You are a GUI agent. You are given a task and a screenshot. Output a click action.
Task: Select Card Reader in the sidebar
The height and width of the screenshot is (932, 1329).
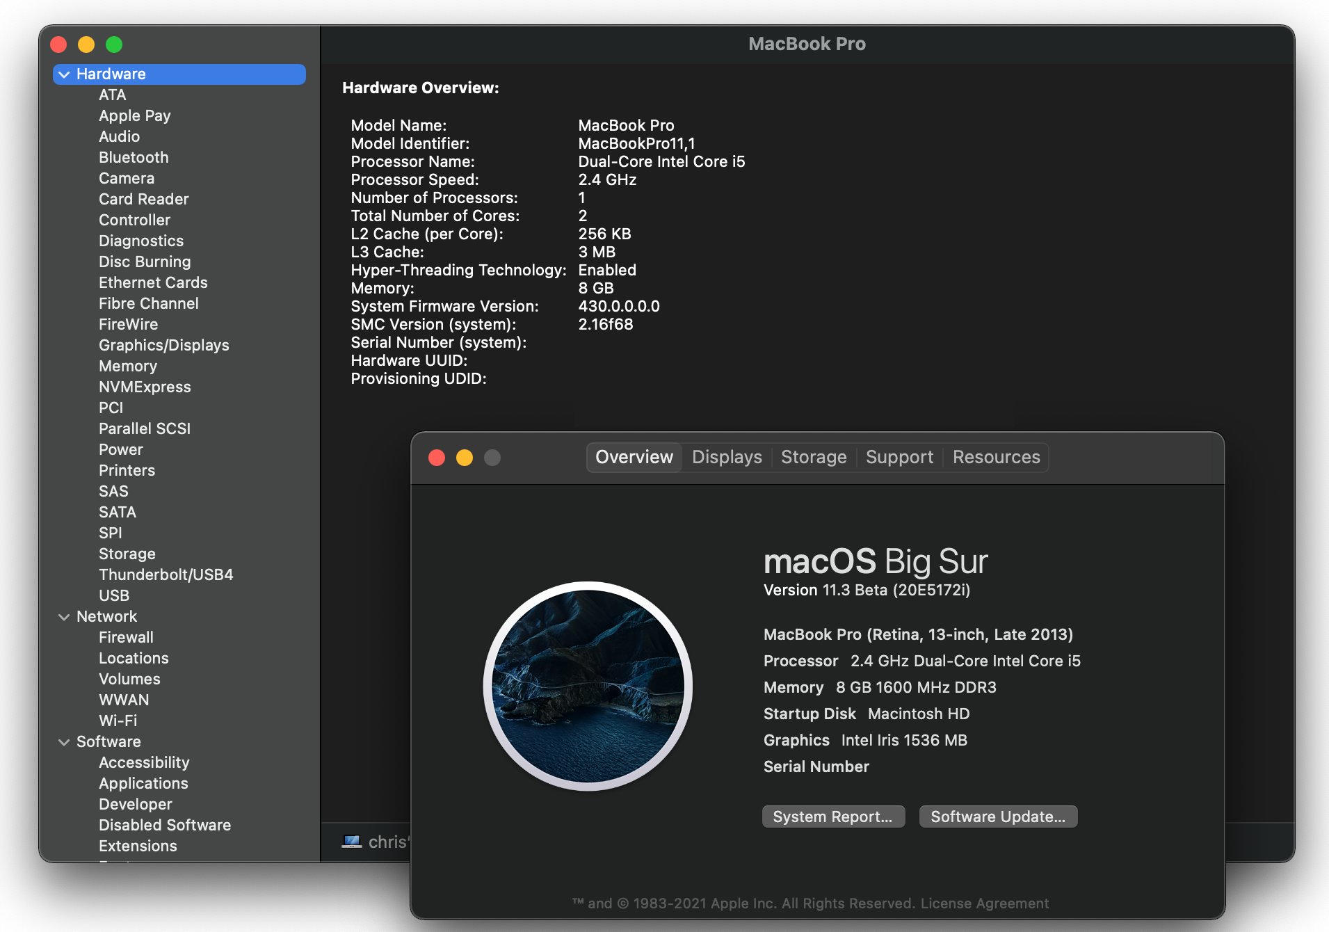144,200
